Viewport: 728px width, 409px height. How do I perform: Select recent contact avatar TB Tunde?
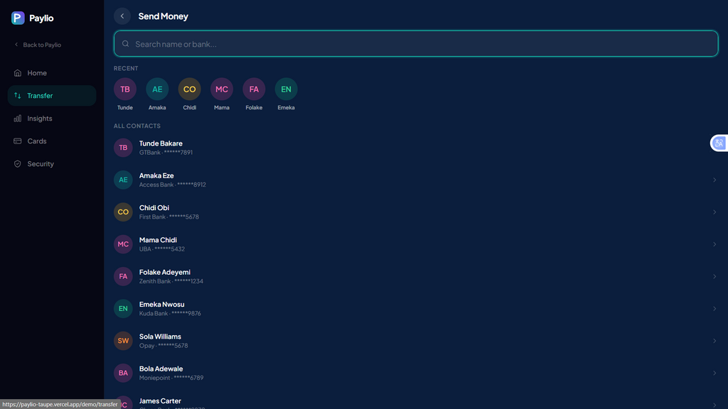point(125,89)
